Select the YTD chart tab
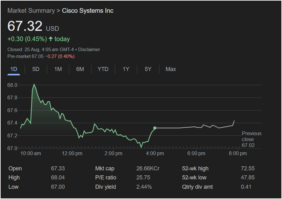This screenshot has height=199, width=282. (103, 69)
